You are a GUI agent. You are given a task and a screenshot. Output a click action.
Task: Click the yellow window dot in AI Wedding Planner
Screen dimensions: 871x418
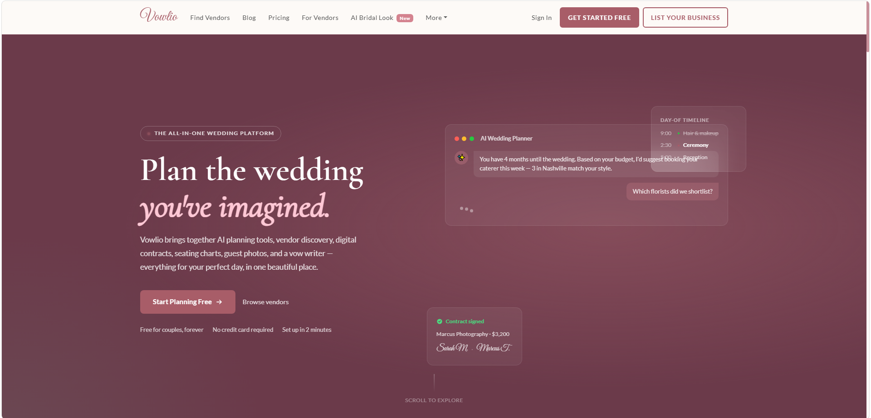464,139
